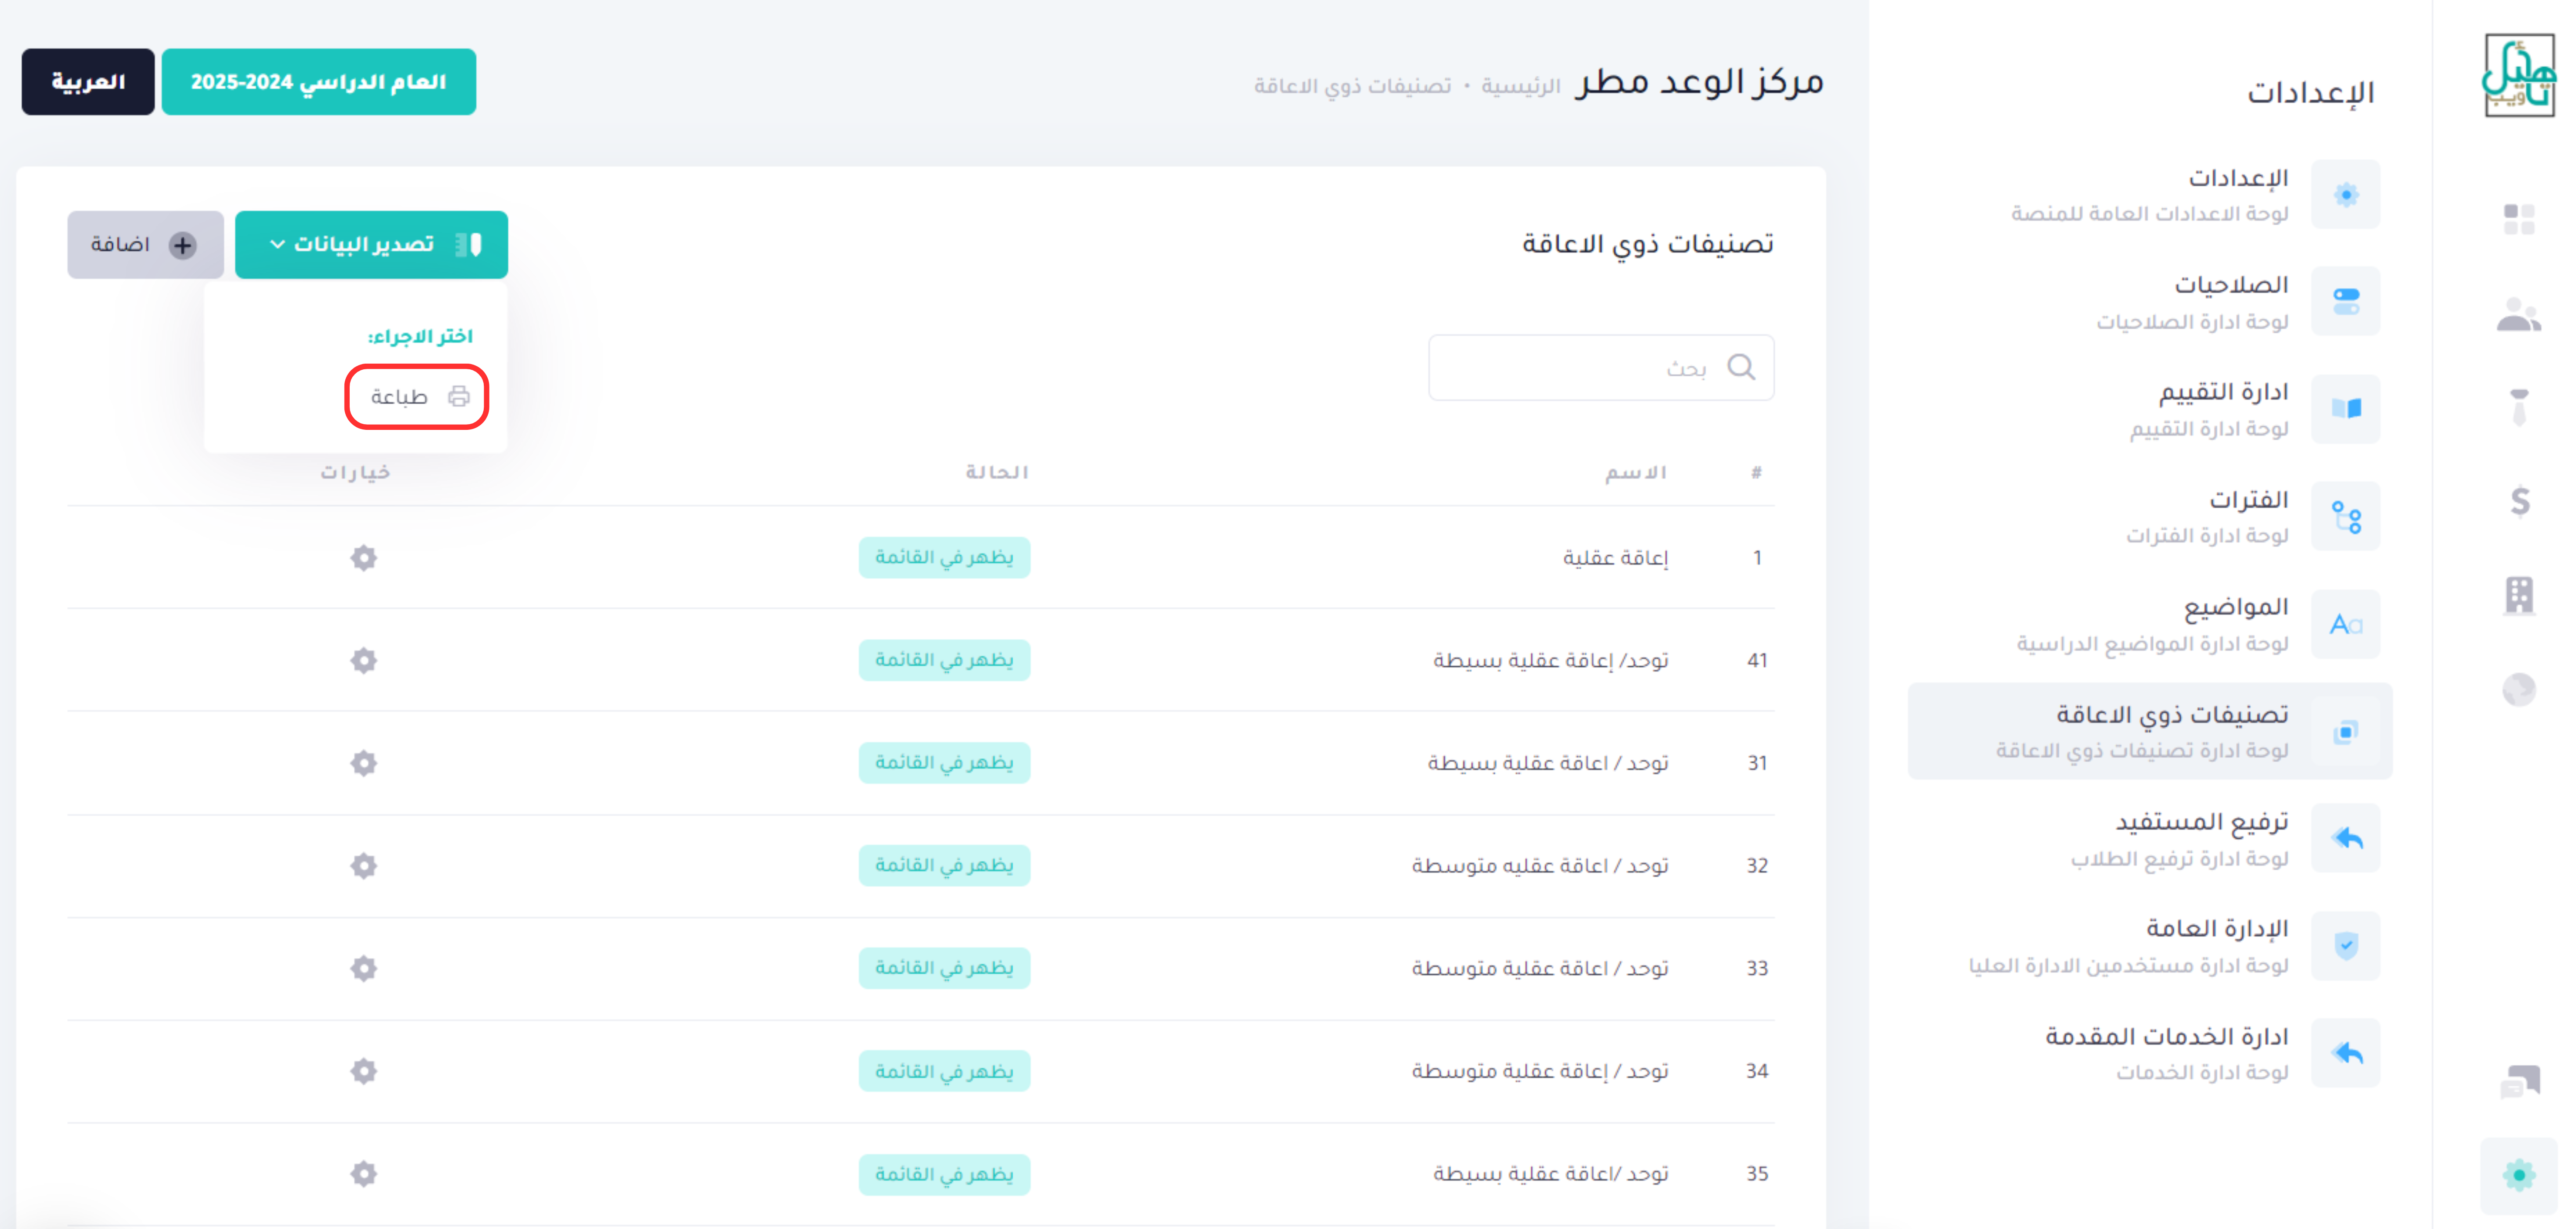This screenshot has width=2576, height=1229.
Task: Open ادارة التقييم menu item
Action: click(2150, 408)
